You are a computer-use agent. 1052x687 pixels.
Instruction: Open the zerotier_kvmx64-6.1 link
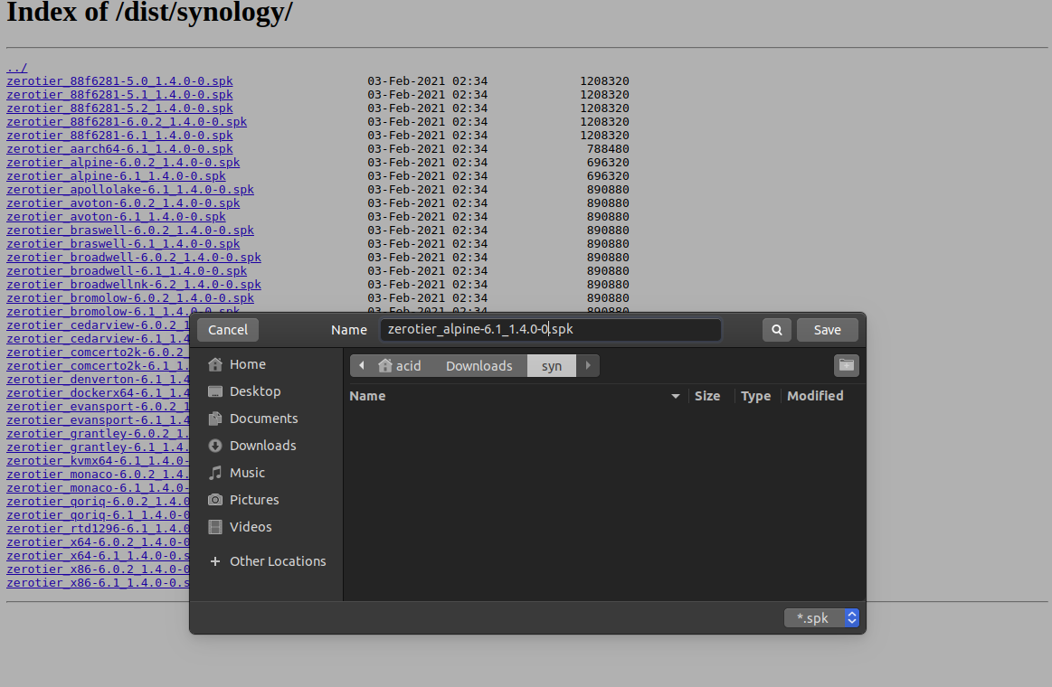click(98, 461)
